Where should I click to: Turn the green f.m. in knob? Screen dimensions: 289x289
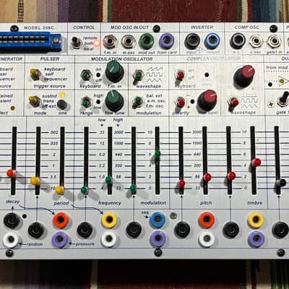(114, 72)
